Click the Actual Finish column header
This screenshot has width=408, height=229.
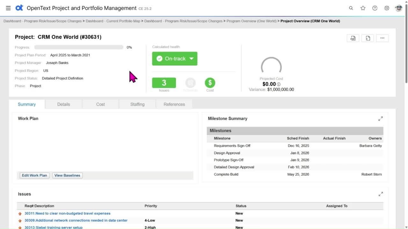tap(334, 138)
